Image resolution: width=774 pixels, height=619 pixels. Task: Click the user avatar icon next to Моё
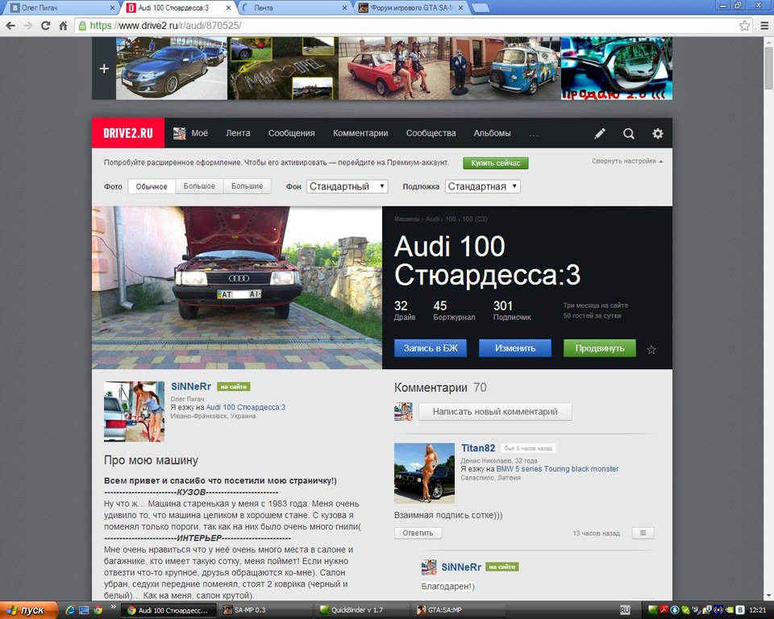179,133
